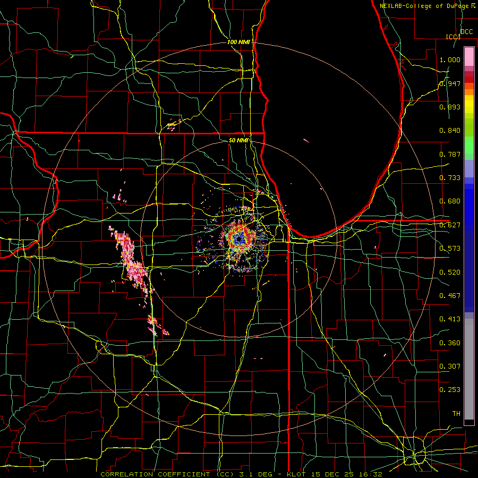
Task: Click the 0.680 color scale value
Action: [450, 201]
